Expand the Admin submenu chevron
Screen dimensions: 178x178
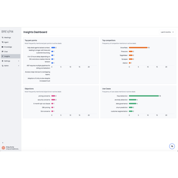[19, 66]
